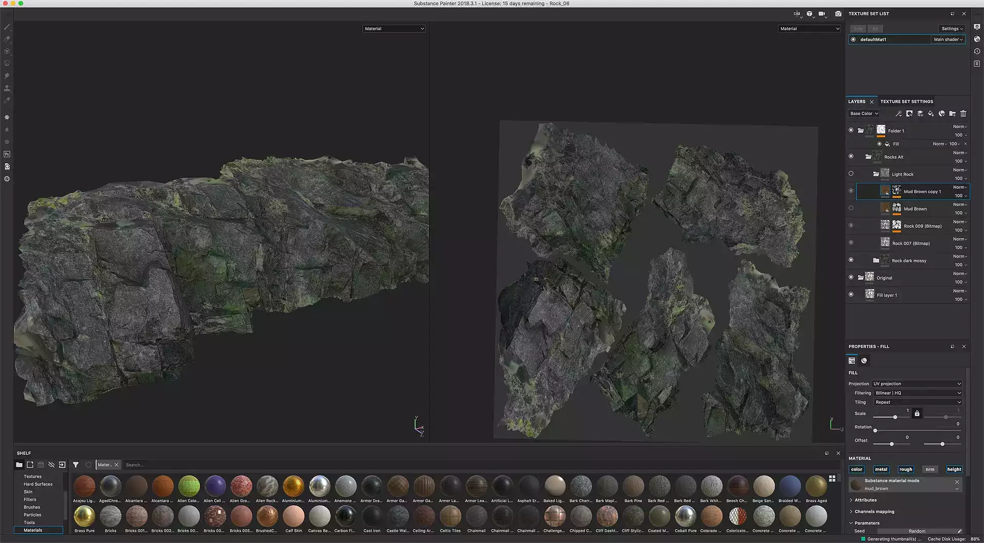Expand the Channels mapping section

click(x=874, y=512)
